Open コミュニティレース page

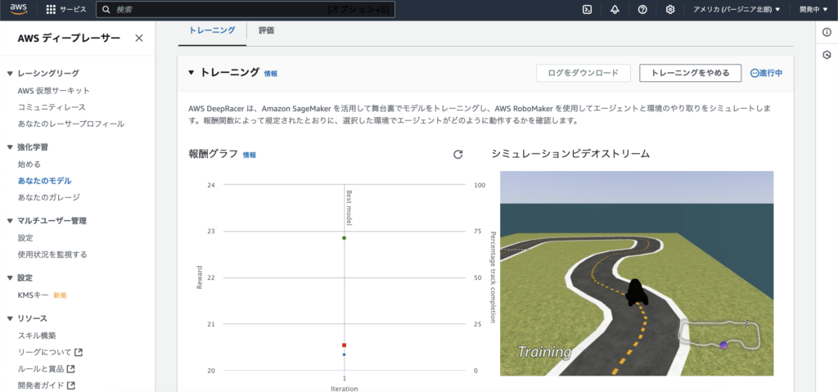52,107
